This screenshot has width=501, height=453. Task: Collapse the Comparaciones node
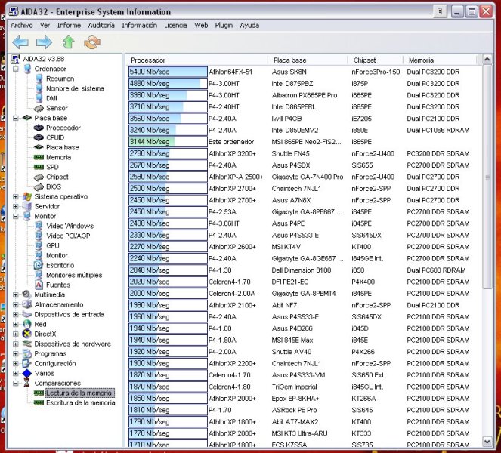(x=15, y=383)
